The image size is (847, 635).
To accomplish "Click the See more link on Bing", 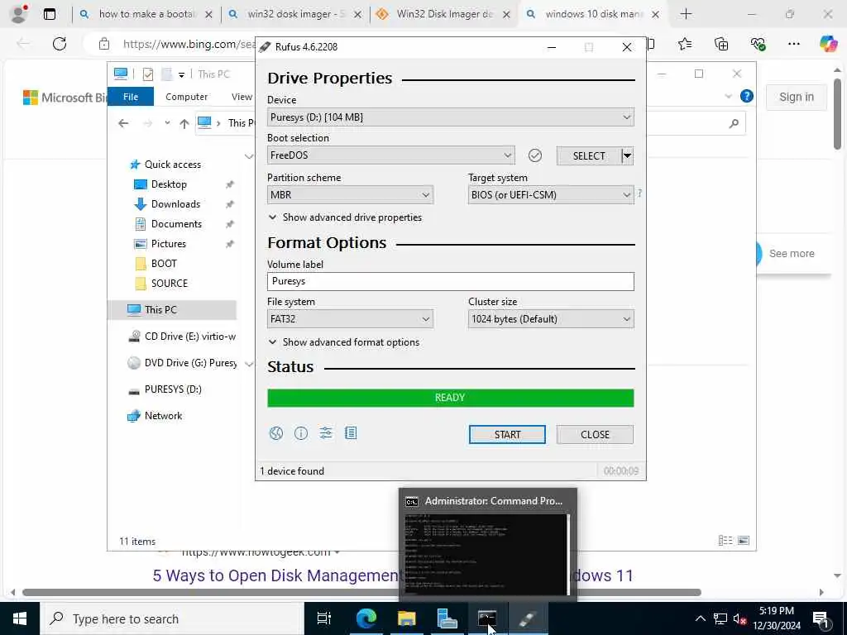I will [792, 254].
